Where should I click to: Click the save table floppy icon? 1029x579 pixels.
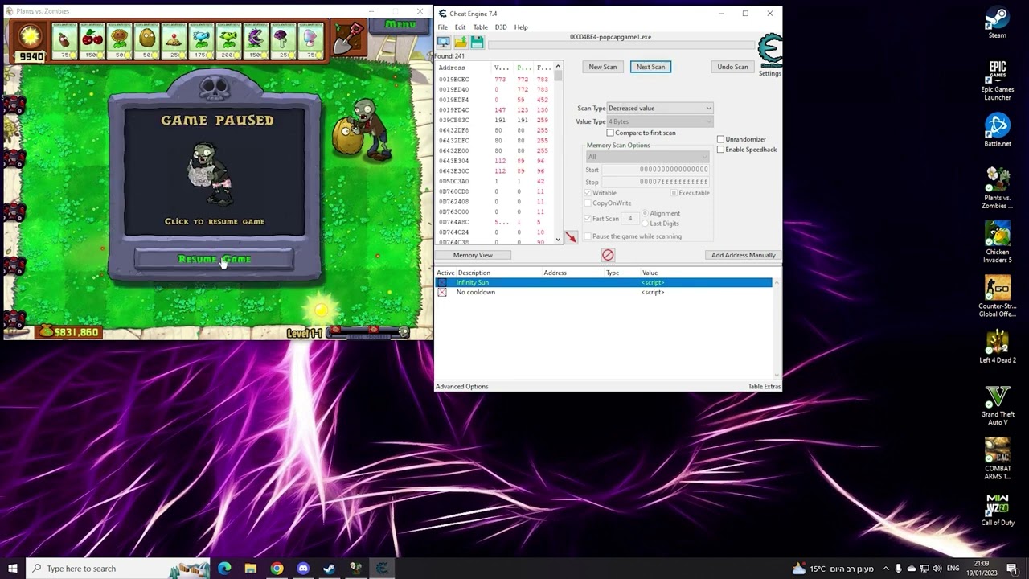pyautogui.click(x=478, y=43)
